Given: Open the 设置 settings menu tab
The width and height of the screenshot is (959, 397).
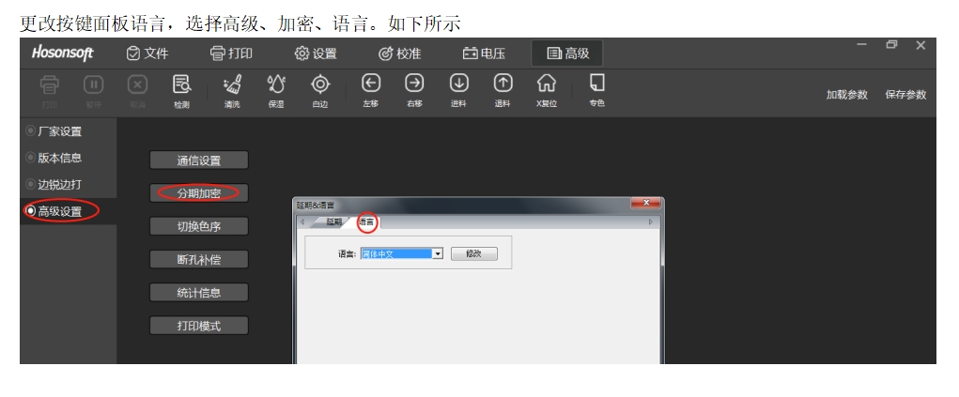Looking at the screenshot, I should pos(315,53).
